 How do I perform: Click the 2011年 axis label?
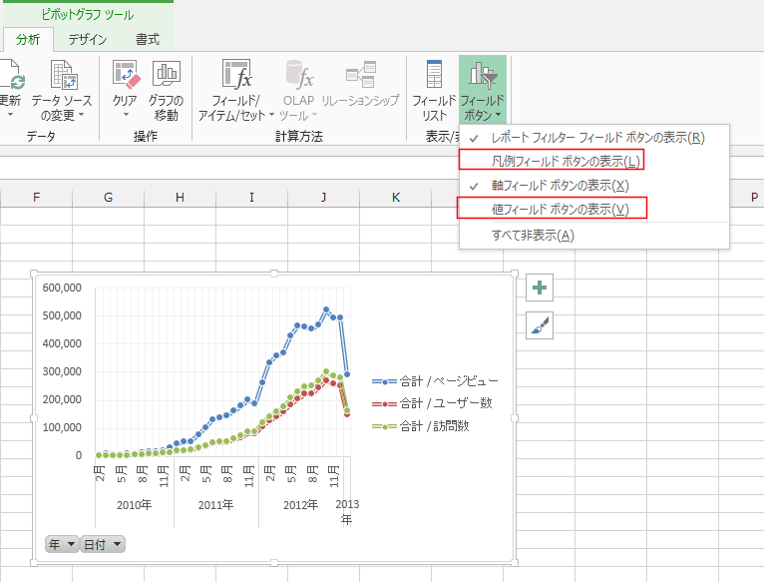point(215,505)
